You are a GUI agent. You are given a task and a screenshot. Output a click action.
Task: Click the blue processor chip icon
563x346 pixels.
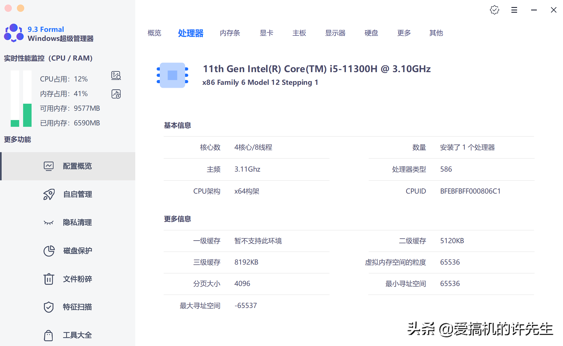[172, 75]
